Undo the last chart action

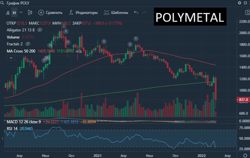tap(136, 12)
